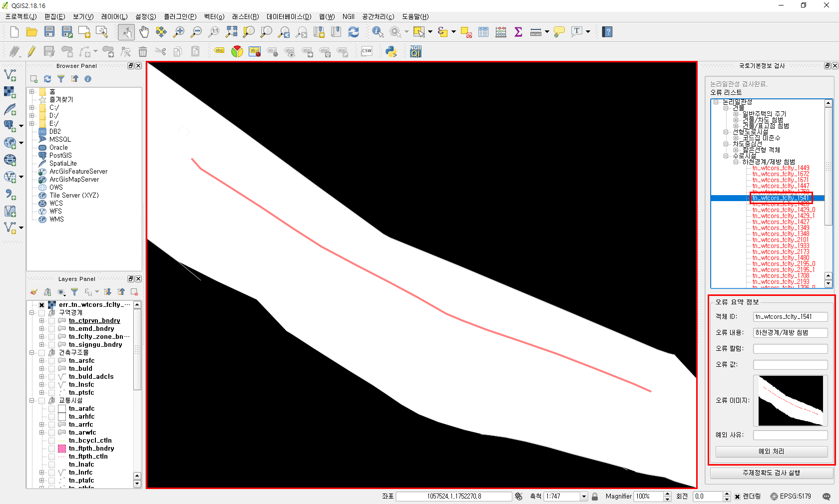Open the 래스터(R) menu
This screenshot has height=504, width=839.
point(245,16)
